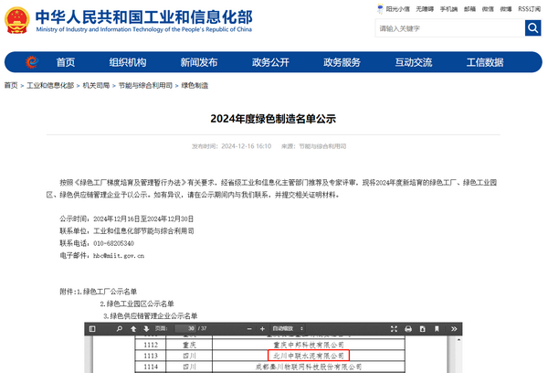Screen dimensions: 548x373
Task: Open the 新闻发布 navigation tab
Action: (198, 62)
